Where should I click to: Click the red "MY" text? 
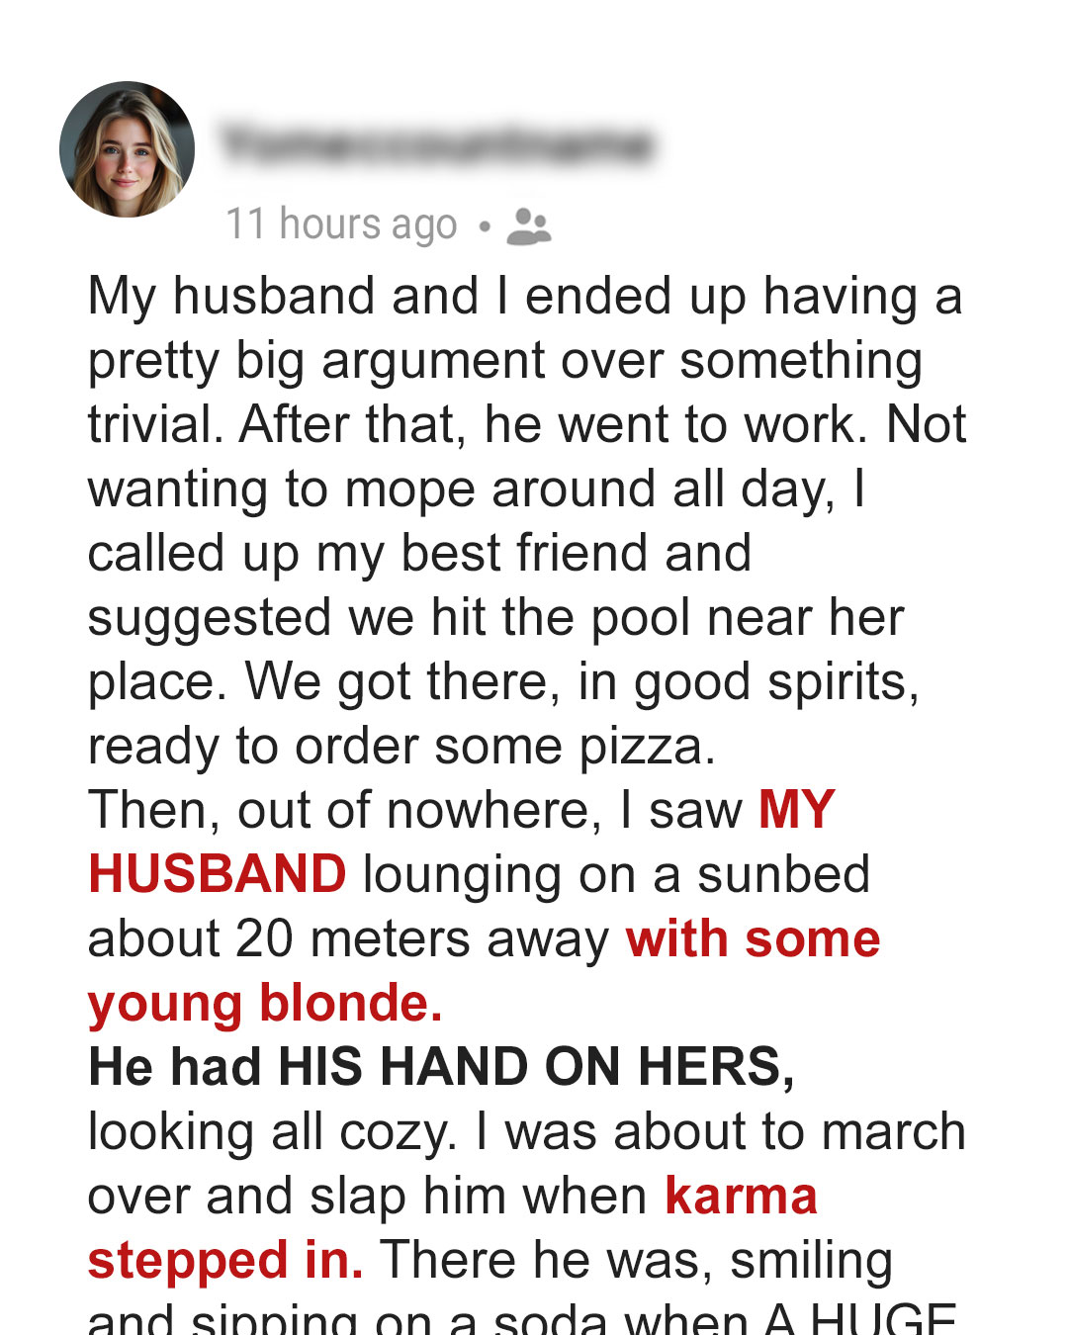tap(797, 810)
